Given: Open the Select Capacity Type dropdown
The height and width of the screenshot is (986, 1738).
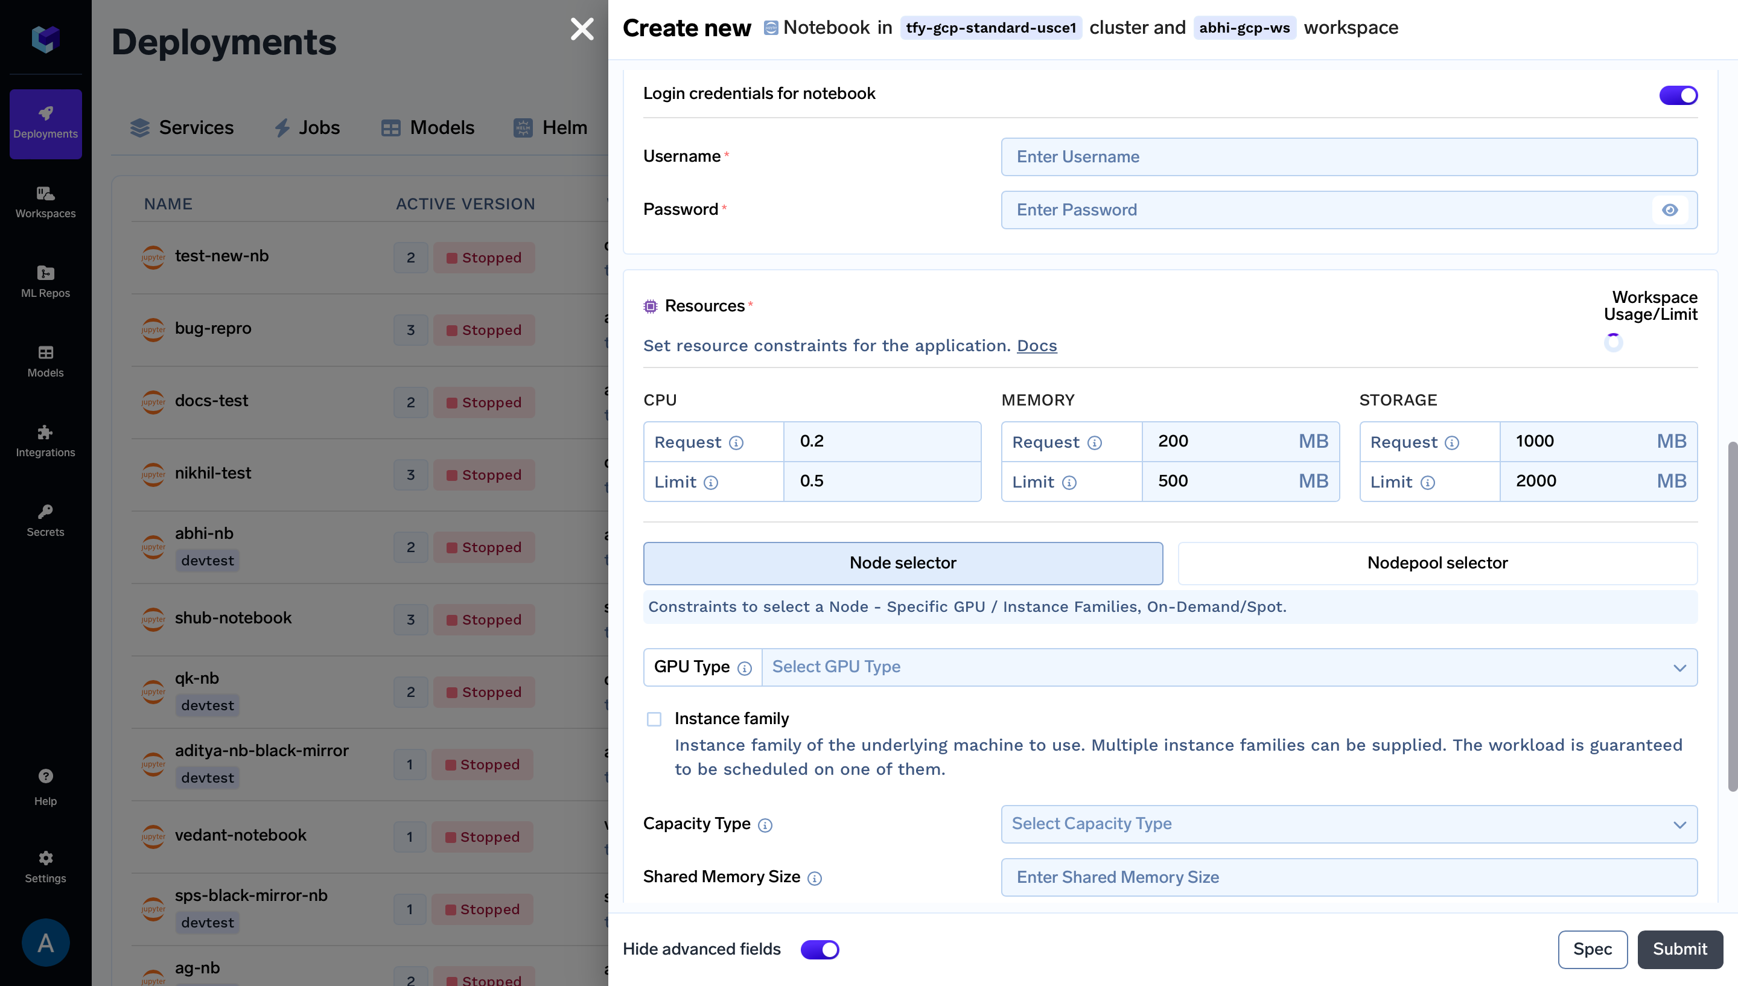Looking at the screenshot, I should click(x=1348, y=824).
